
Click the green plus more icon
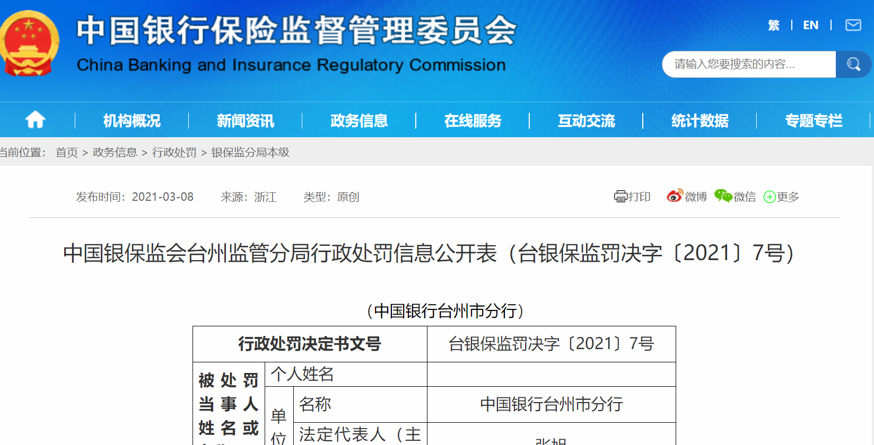[770, 197]
